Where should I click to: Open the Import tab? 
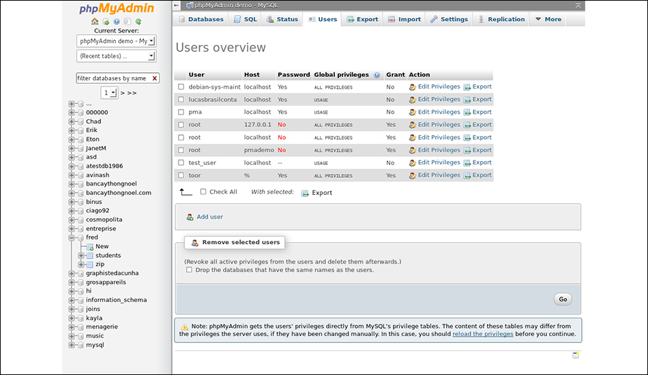404,19
